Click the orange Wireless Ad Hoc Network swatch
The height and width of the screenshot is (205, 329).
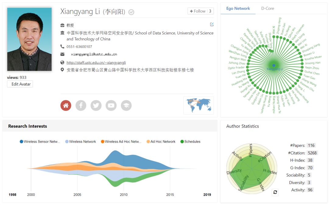pos(103,142)
